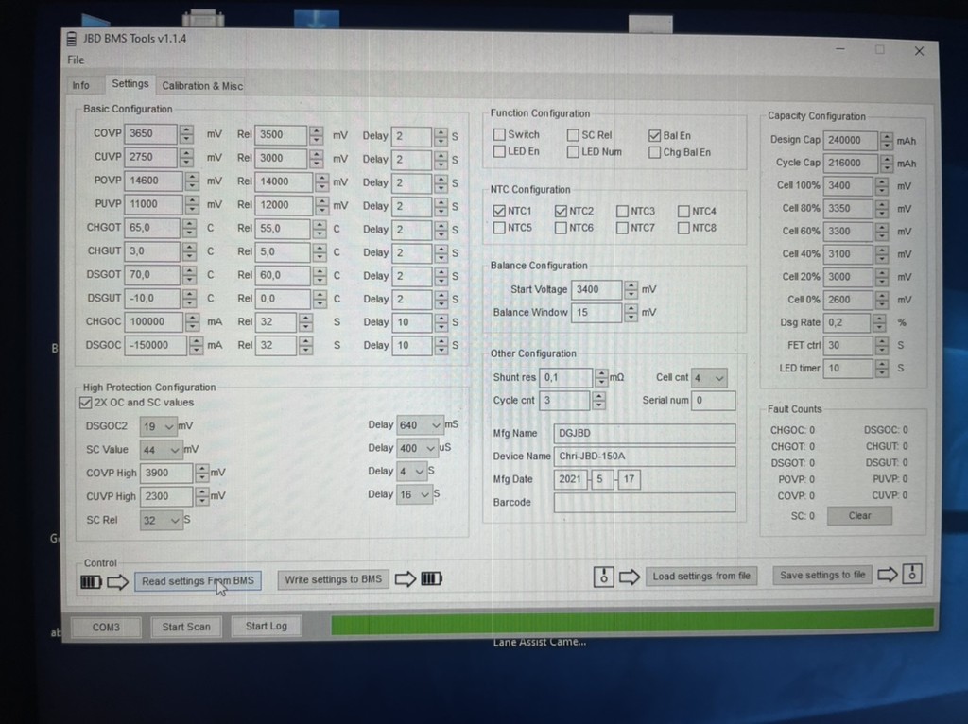Click the Device Name input field

pyautogui.click(x=645, y=457)
